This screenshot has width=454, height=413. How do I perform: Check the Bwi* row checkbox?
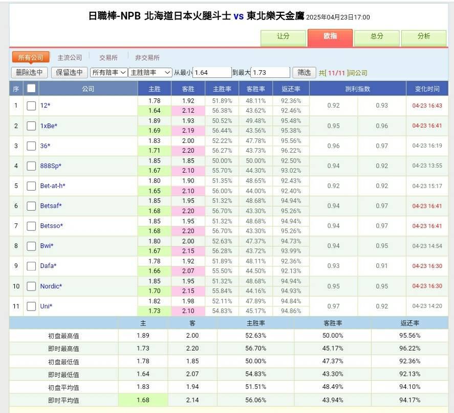click(31, 246)
